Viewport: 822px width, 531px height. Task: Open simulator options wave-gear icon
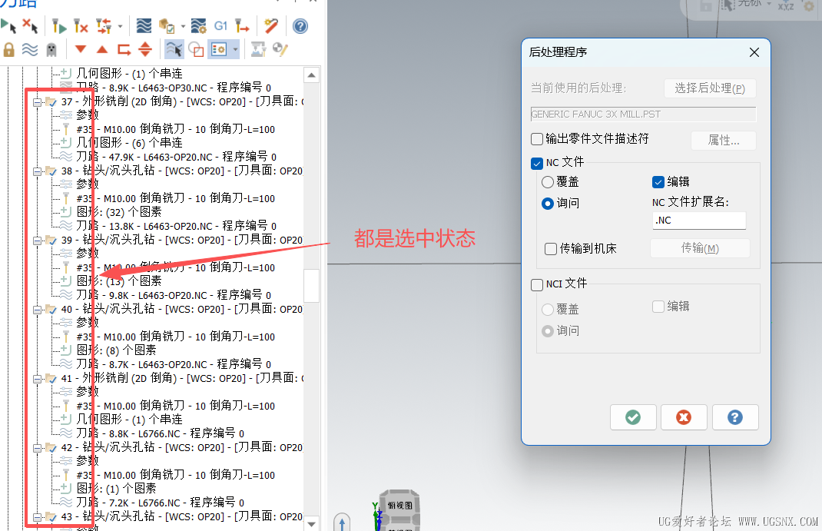click(199, 25)
